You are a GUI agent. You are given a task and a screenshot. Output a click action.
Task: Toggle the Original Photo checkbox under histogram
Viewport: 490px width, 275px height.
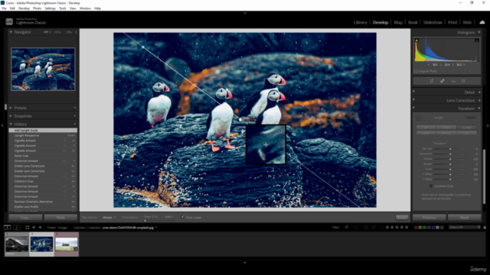coord(416,71)
